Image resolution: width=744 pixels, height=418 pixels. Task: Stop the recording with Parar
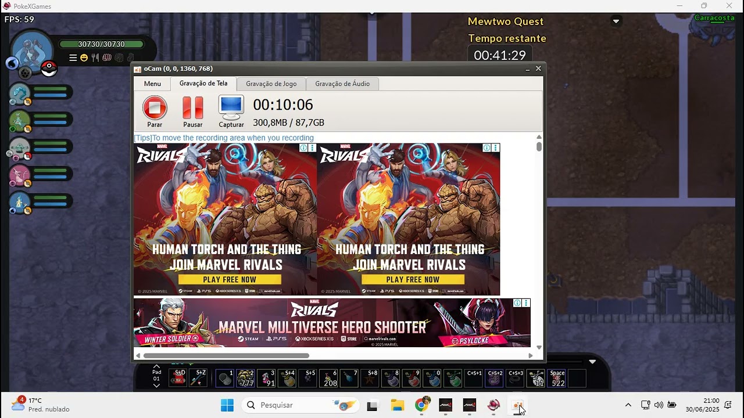point(155,112)
